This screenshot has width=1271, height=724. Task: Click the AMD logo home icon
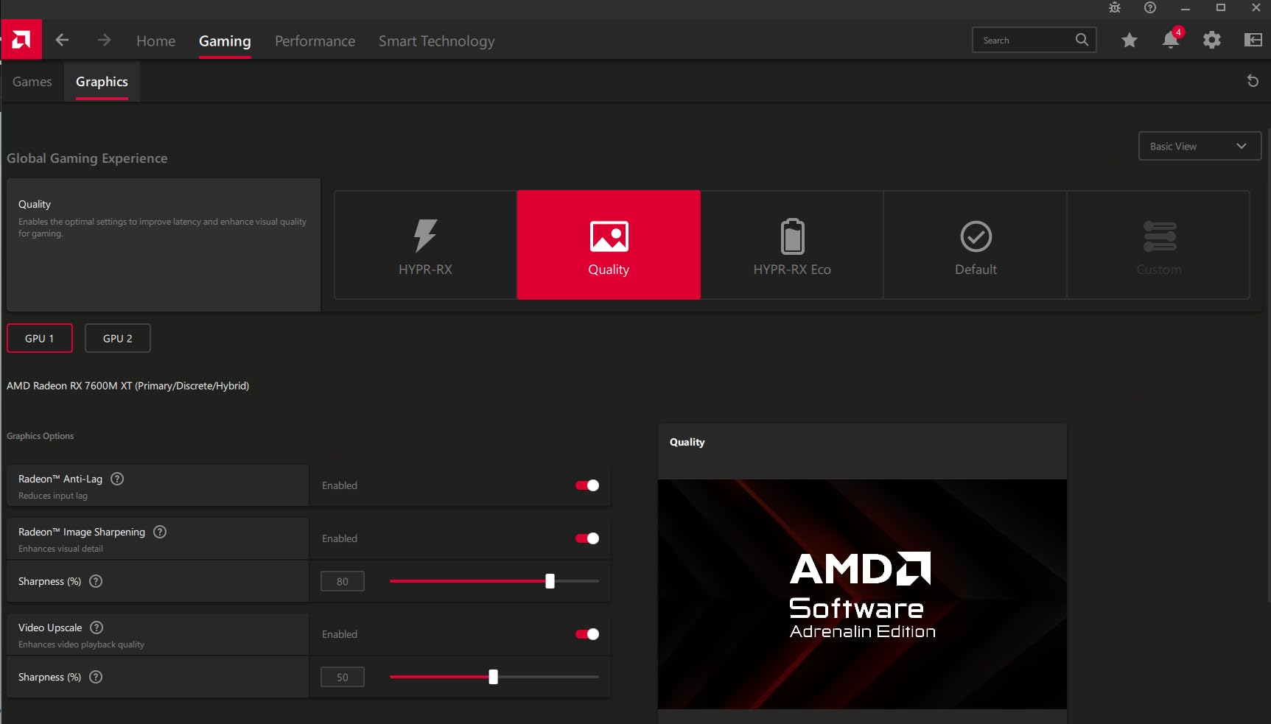[x=21, y=40]
